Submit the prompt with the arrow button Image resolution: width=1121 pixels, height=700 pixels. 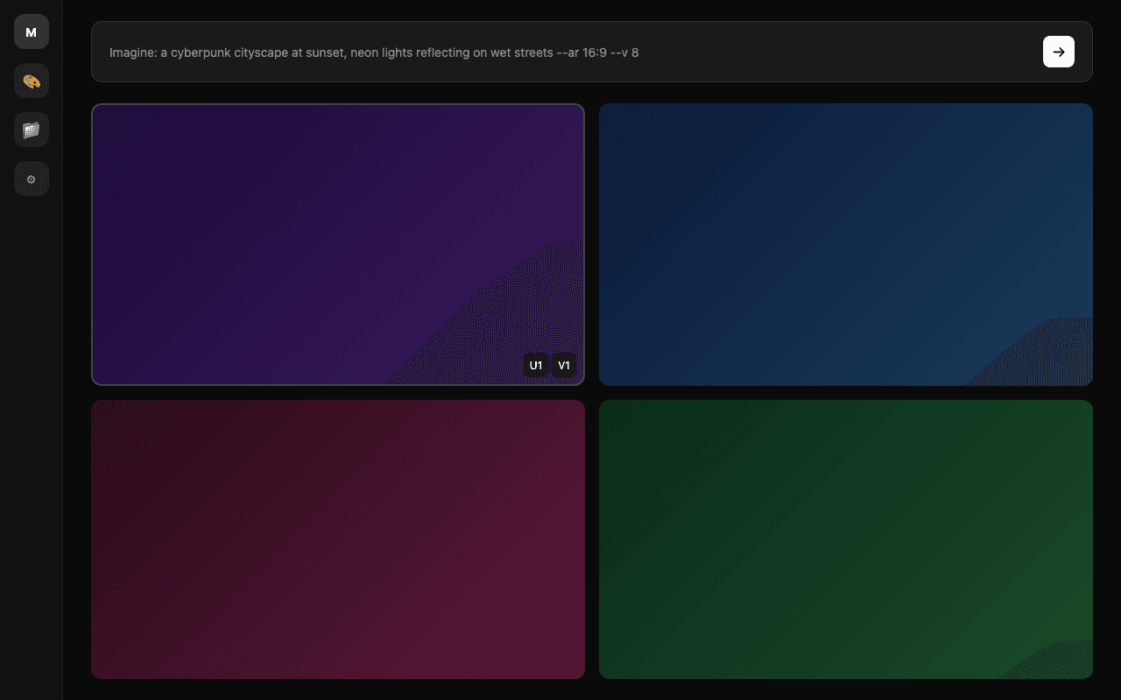(x=1059, y=52)
